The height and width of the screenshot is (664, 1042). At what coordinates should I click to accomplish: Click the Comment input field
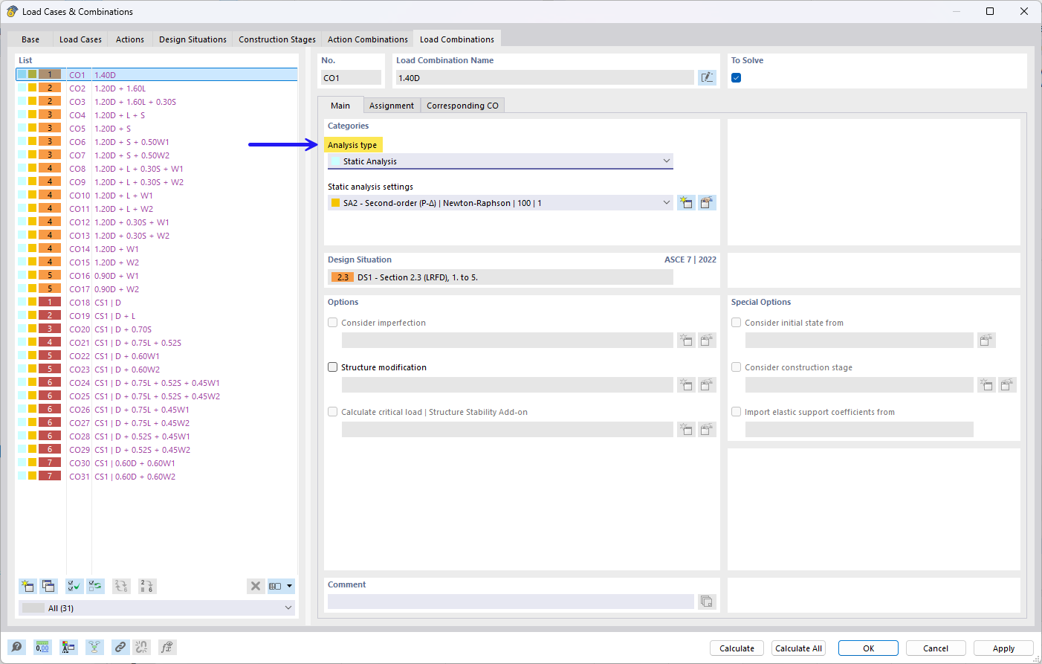(511, 601)
